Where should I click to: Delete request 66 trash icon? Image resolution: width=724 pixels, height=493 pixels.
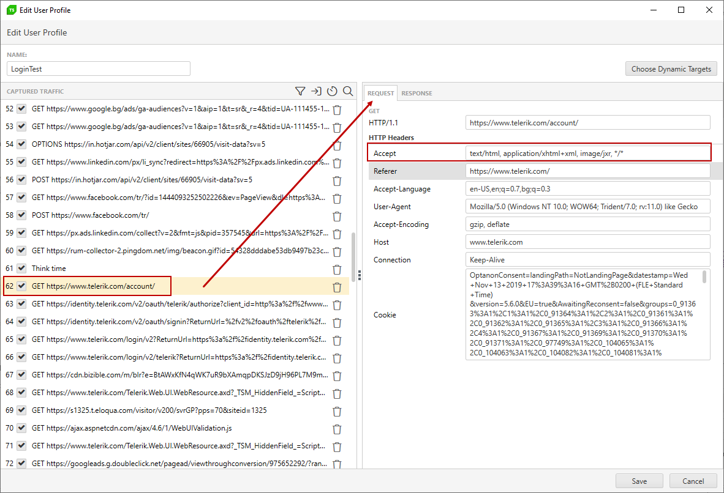(337, 358)
